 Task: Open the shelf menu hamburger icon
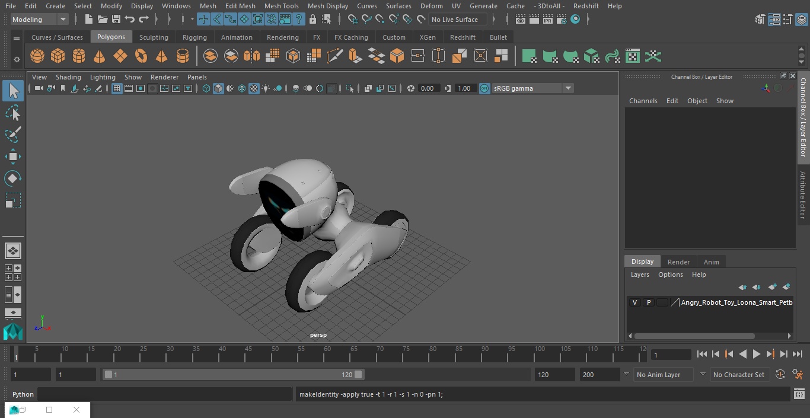(x=17, y=38)
